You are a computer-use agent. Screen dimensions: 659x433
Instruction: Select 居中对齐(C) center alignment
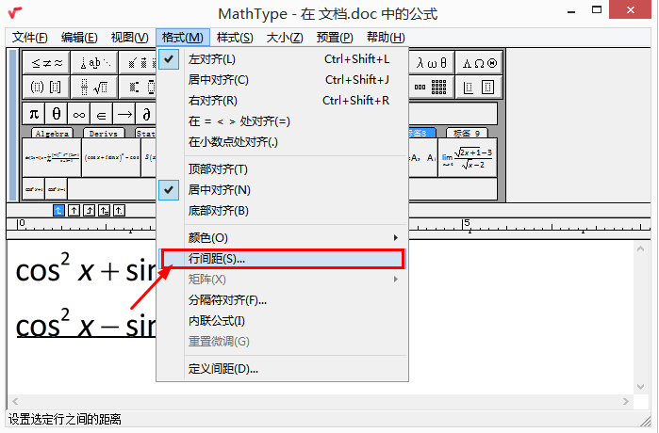pos(282,80)
